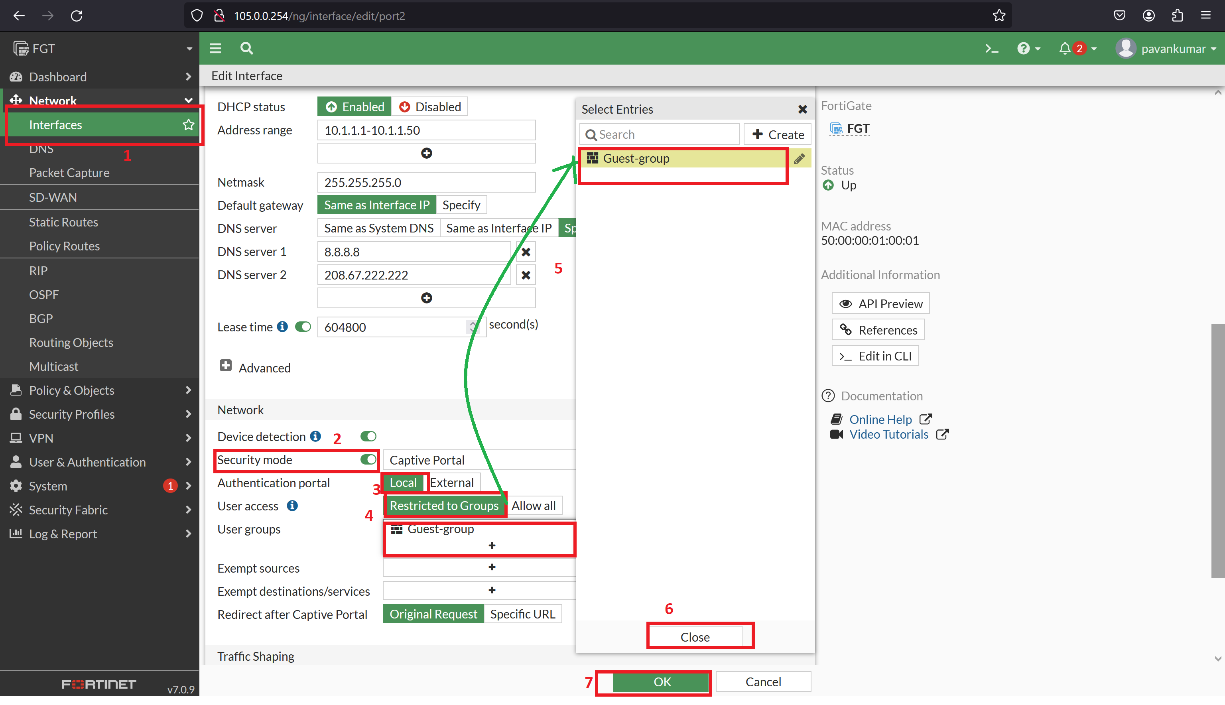Viewport: 1225px width, 705px height.
Task: Disable the Device detection toggle
Action: [x=368, y=436]
